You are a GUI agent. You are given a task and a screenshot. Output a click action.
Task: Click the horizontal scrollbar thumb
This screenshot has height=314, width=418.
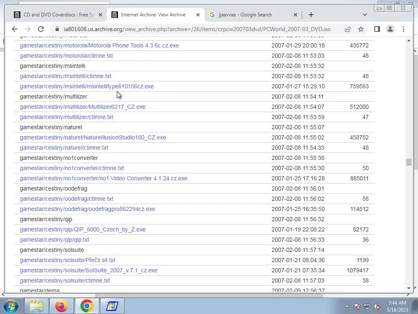[209, 295]
